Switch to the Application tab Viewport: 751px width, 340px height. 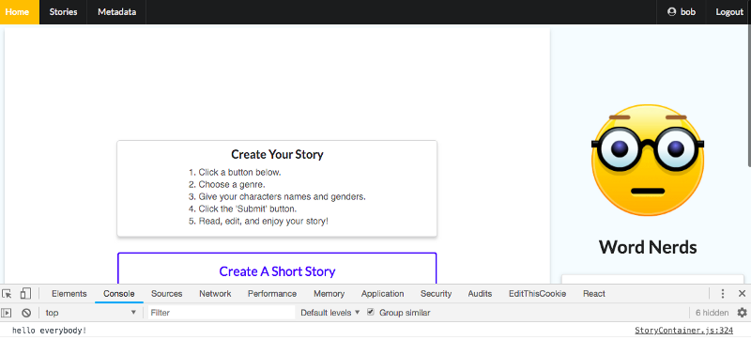382,294
